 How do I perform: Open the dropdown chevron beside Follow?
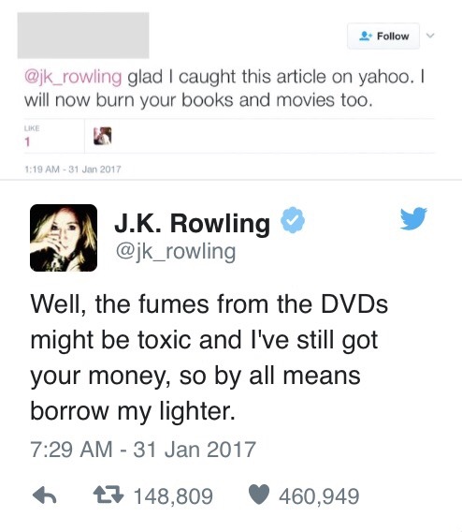[x=430, y=36]
